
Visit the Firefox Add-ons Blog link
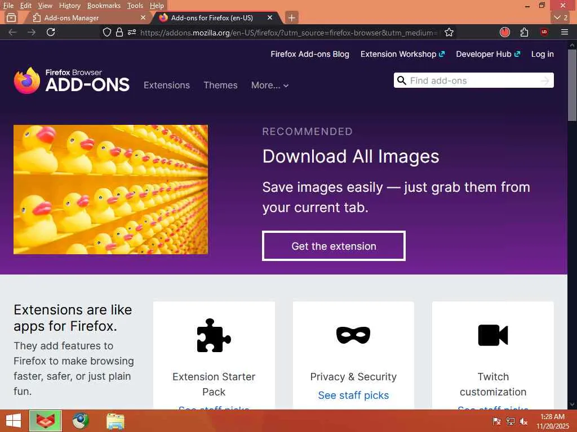(310, 54)
